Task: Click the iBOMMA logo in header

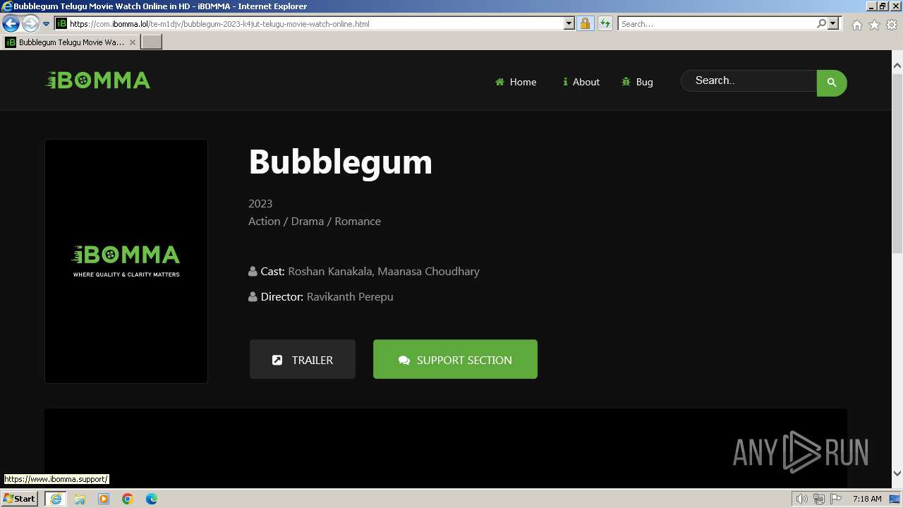Action: tap(98, 80)
